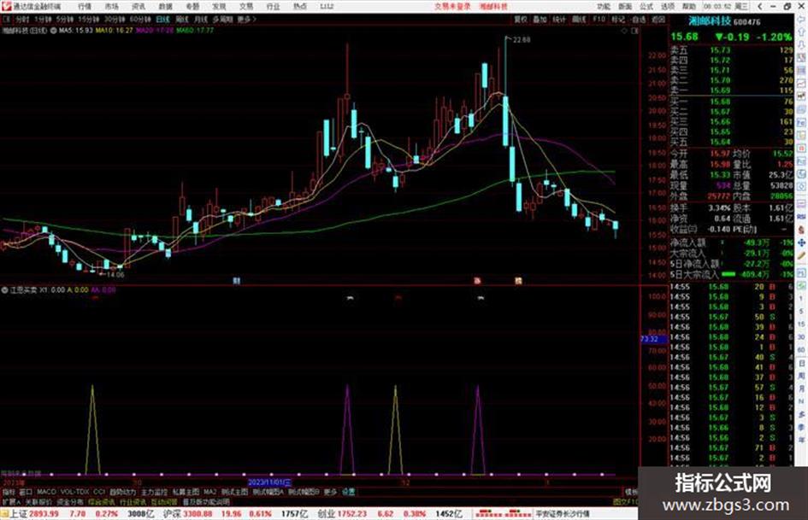
Task: Switch to 分时 period tab
Action: (21, 19)
